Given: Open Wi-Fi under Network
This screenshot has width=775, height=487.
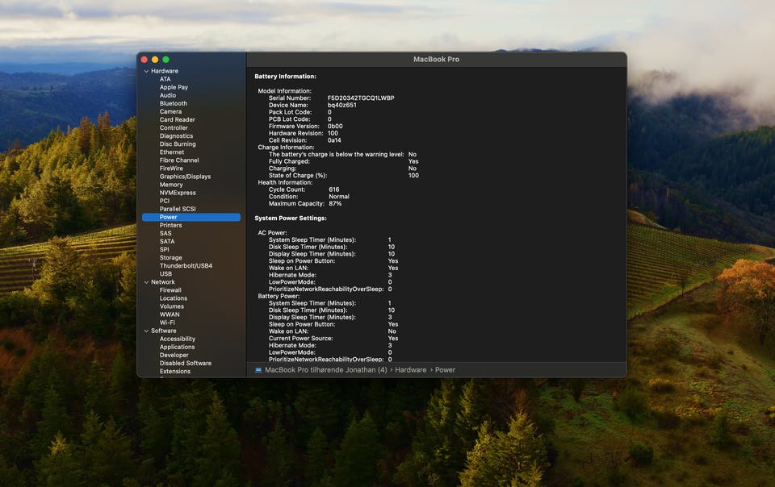Looking at the screenshot, I should point(167,323).
